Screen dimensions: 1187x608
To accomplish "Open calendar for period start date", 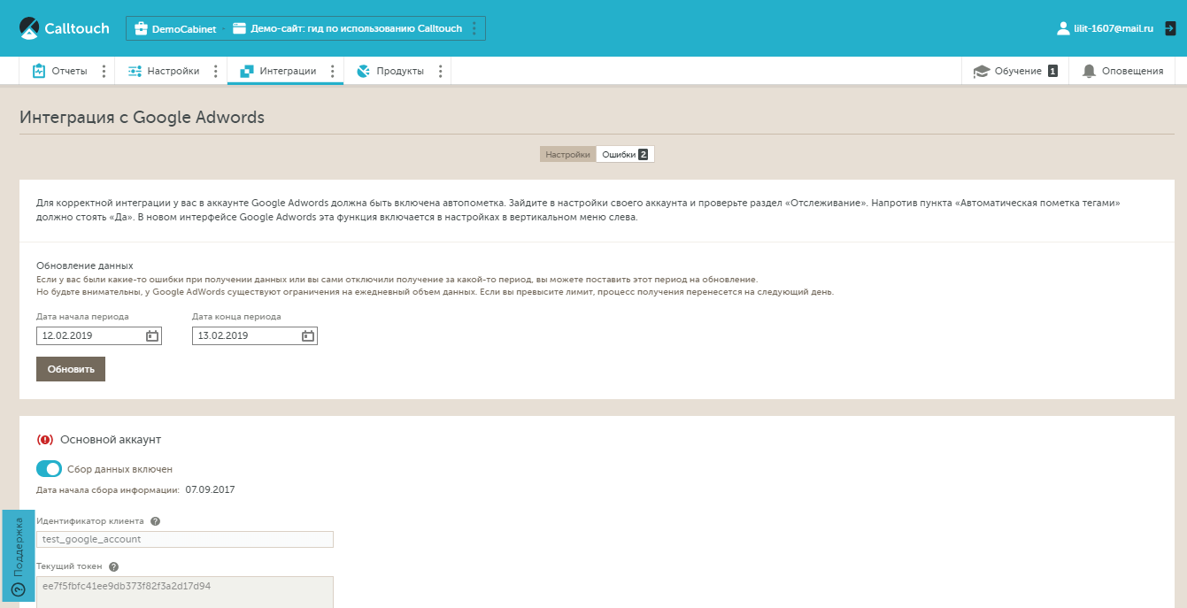I will (x=152, y=336).
